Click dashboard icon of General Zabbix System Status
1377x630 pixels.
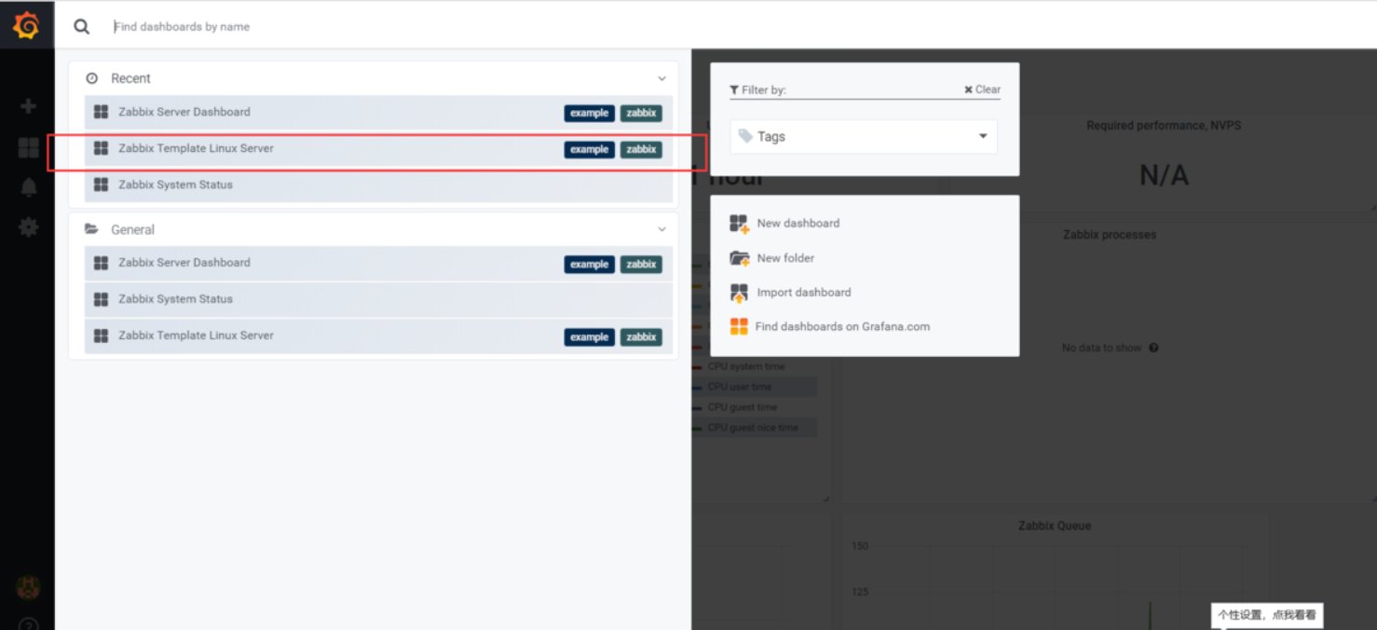pyautogui.click(x=101, y=299)
